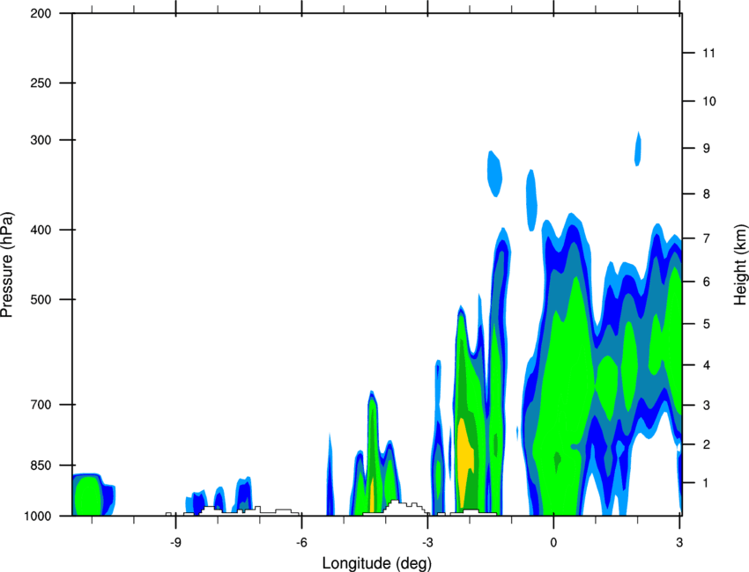Viewport: 749px width, 572px height.
Task: Select the -9 longitude tick label
Action: pyautogui.click(x=175, y=543)
